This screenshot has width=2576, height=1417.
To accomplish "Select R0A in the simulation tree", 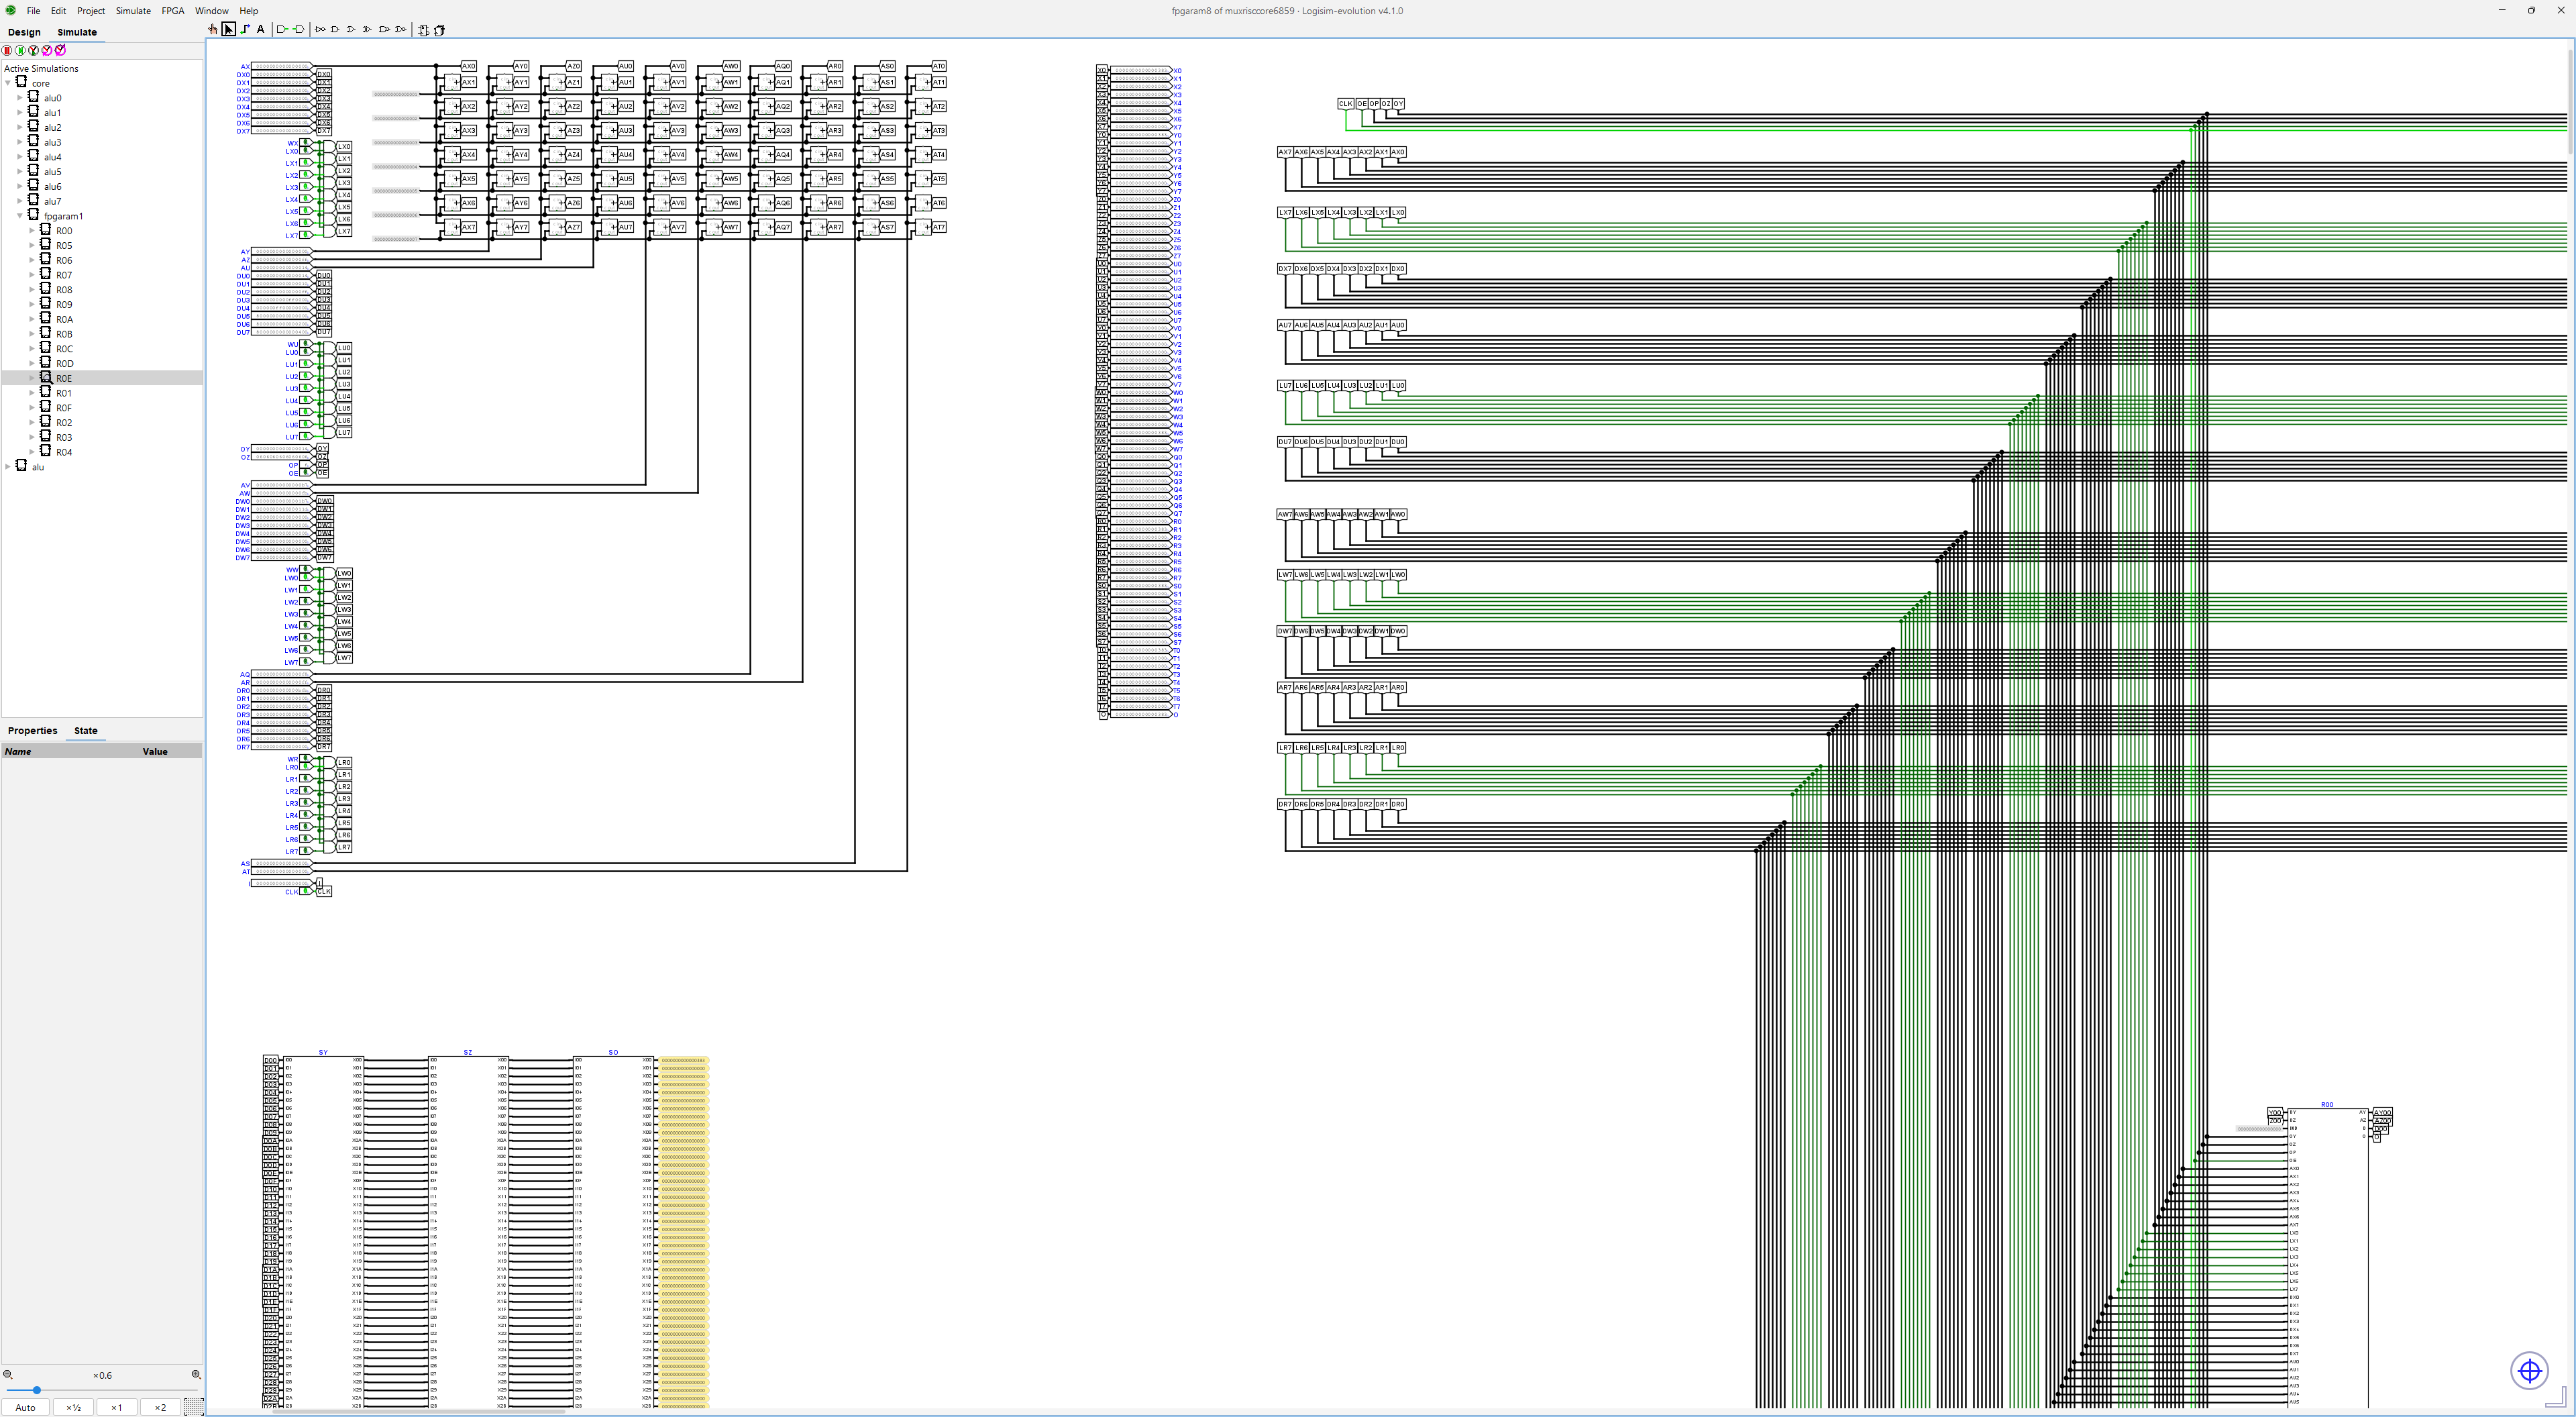I will pos(64,320).
